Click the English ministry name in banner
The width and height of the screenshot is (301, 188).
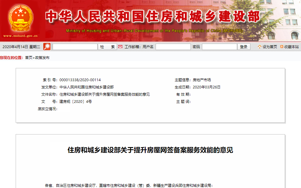154,31
